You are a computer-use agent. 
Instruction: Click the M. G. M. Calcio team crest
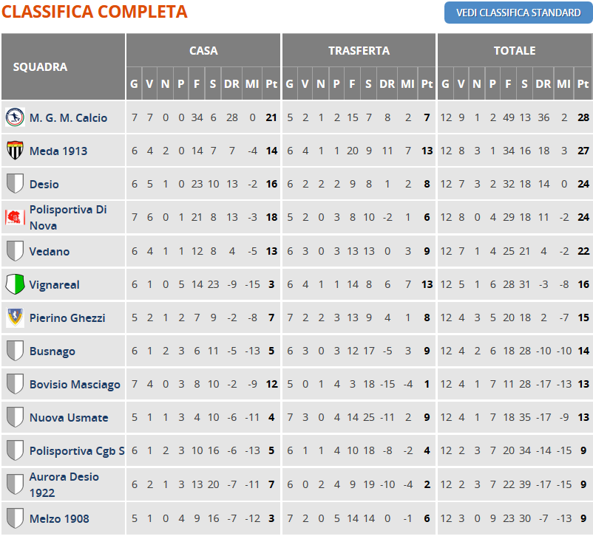click(x=15, y=117)
